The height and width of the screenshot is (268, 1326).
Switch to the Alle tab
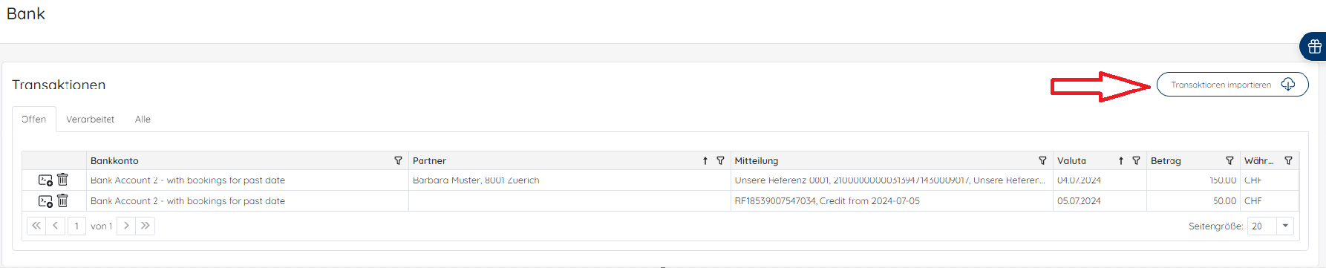pyautogui.click(x=143, y=119)
